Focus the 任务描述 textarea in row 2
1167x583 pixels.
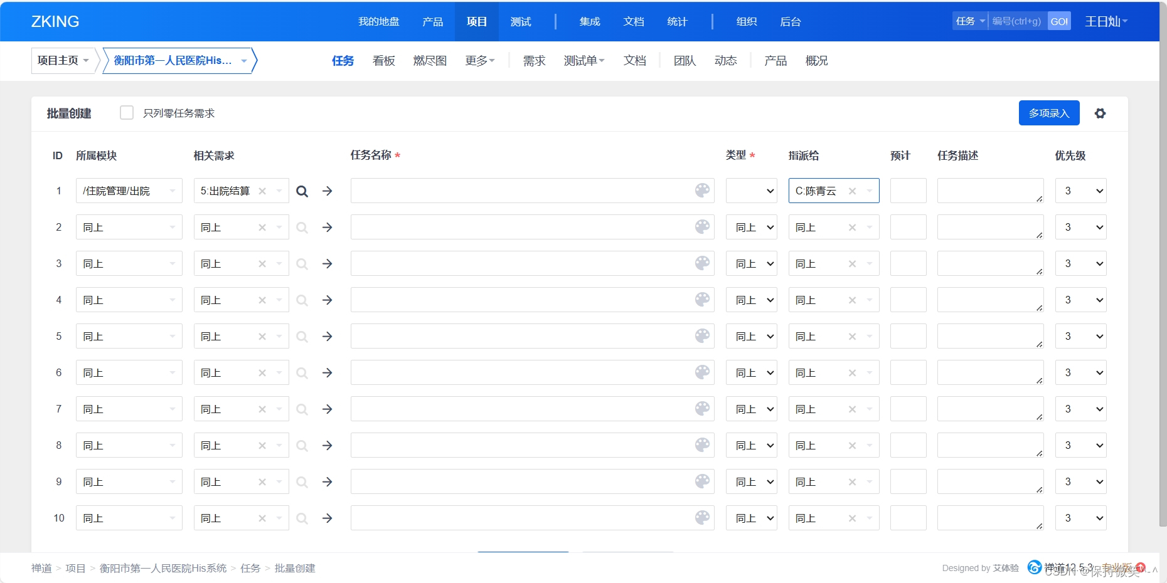click(x=991, y=227)
